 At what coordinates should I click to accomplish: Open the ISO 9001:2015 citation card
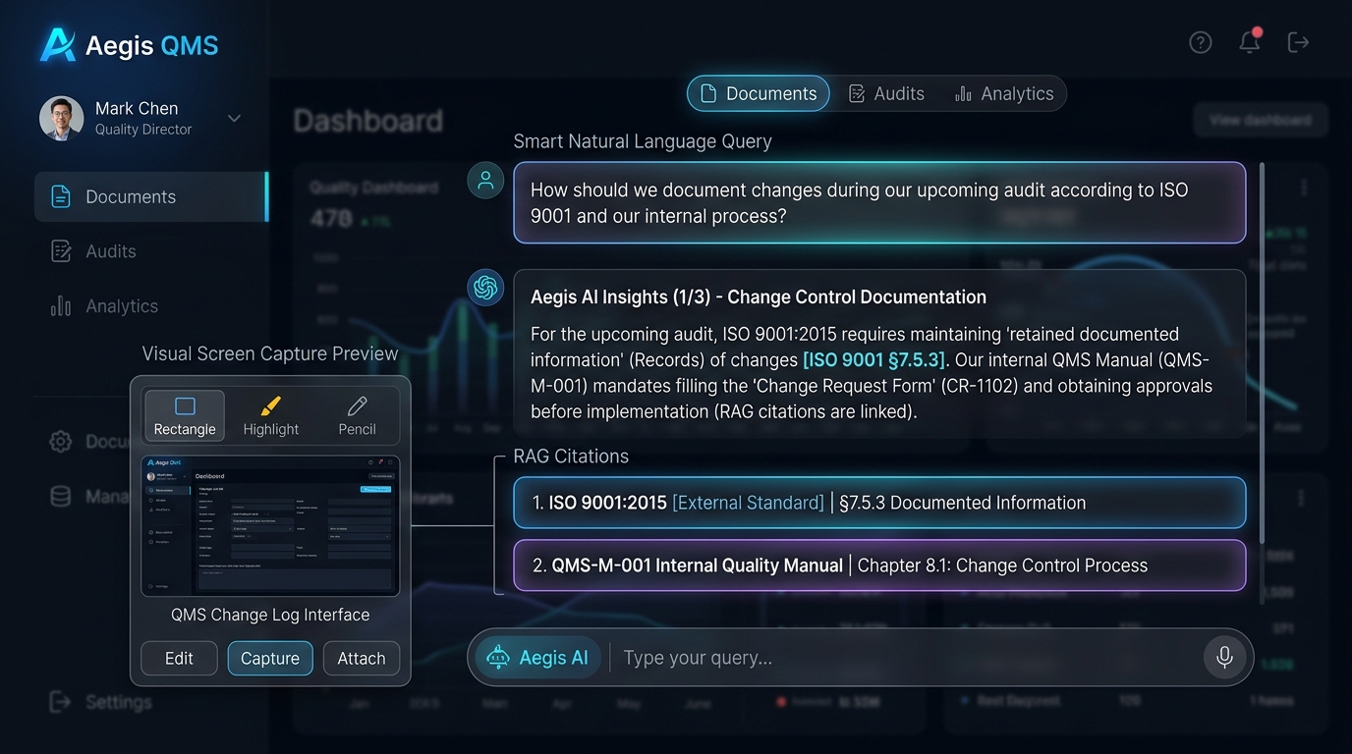point(879,503)
